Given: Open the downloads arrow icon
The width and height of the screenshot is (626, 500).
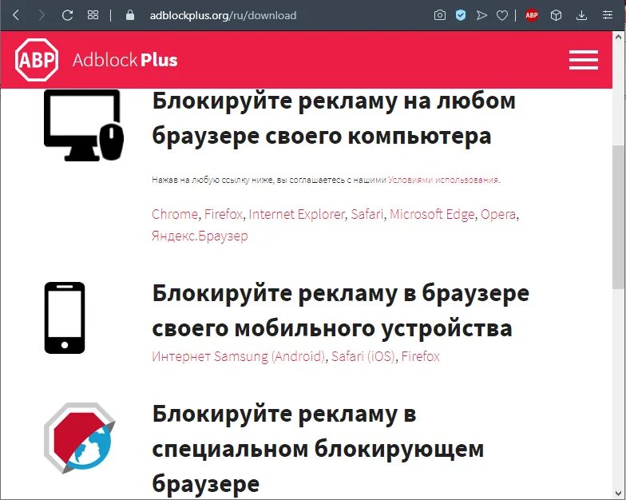Looking at the screenshot, I should (581, 15).
